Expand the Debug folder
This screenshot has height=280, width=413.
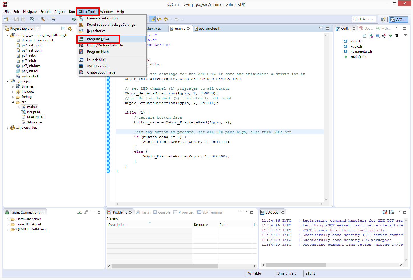(x=13, y=97)
